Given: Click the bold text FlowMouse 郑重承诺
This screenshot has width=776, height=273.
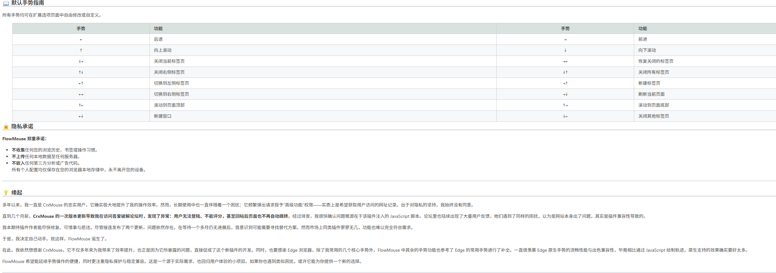Looking at the screenshot, I should [x=24, y=139].
